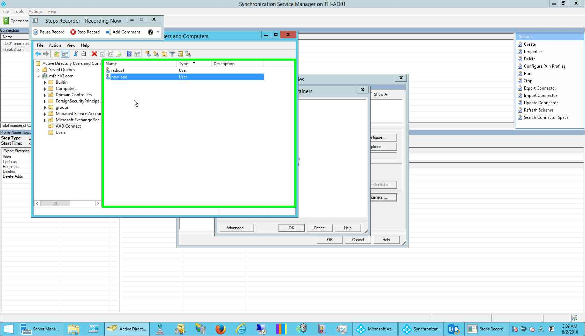Click the Find objects toolbar icon
585x336 pixels.
pyautogui.click(x=180, y=54)
